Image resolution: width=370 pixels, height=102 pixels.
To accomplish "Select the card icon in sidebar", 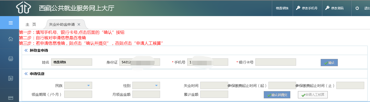I will coord(11,98).
